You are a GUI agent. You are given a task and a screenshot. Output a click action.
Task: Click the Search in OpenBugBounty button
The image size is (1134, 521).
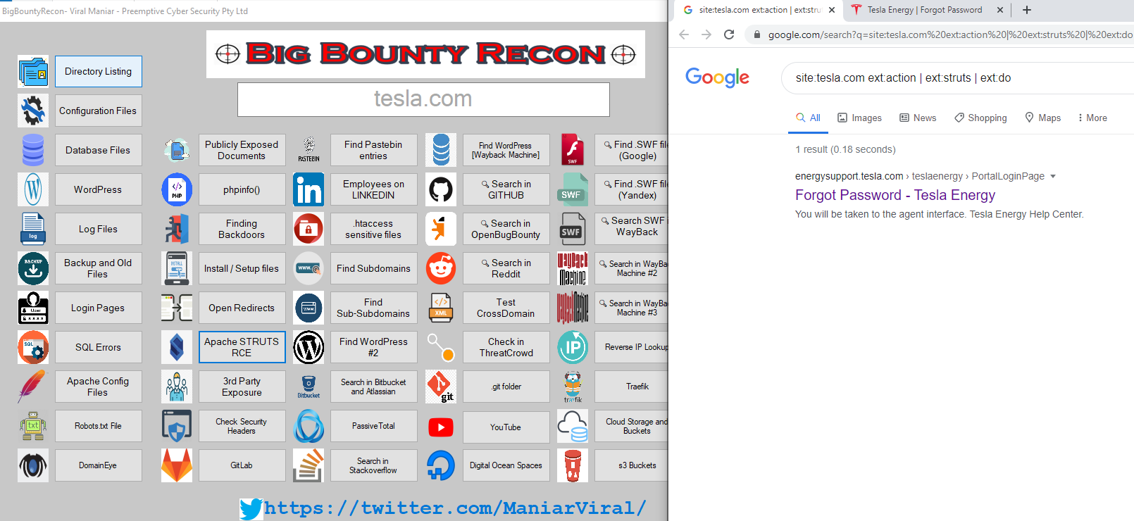pos(506,229)
